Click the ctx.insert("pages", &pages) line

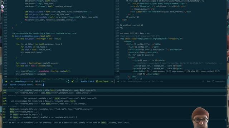point(31,74)
